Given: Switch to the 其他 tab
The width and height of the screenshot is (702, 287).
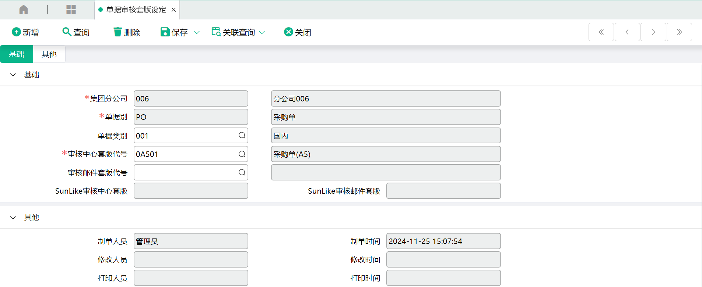Looking at the screenshot, I should [x=49, y=54].
